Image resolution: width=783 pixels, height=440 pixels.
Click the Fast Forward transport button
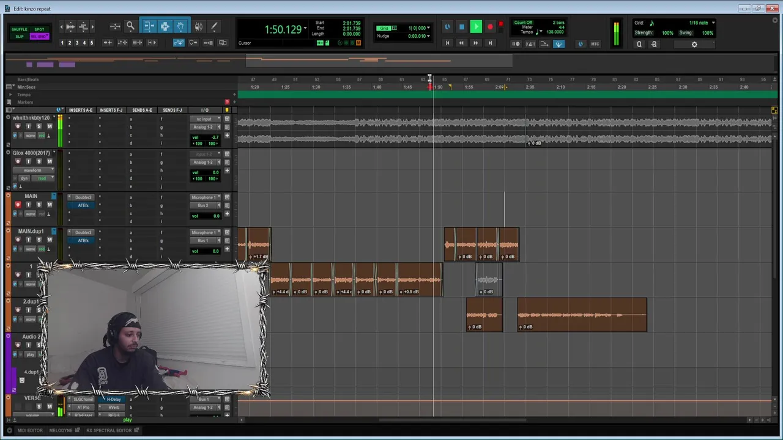tap(475, 43)
